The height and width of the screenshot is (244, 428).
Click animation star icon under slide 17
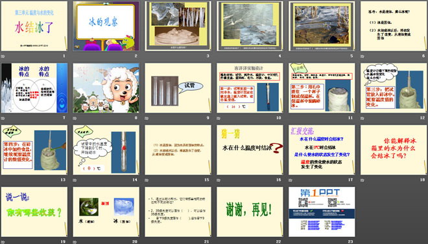tap(291, 180)
